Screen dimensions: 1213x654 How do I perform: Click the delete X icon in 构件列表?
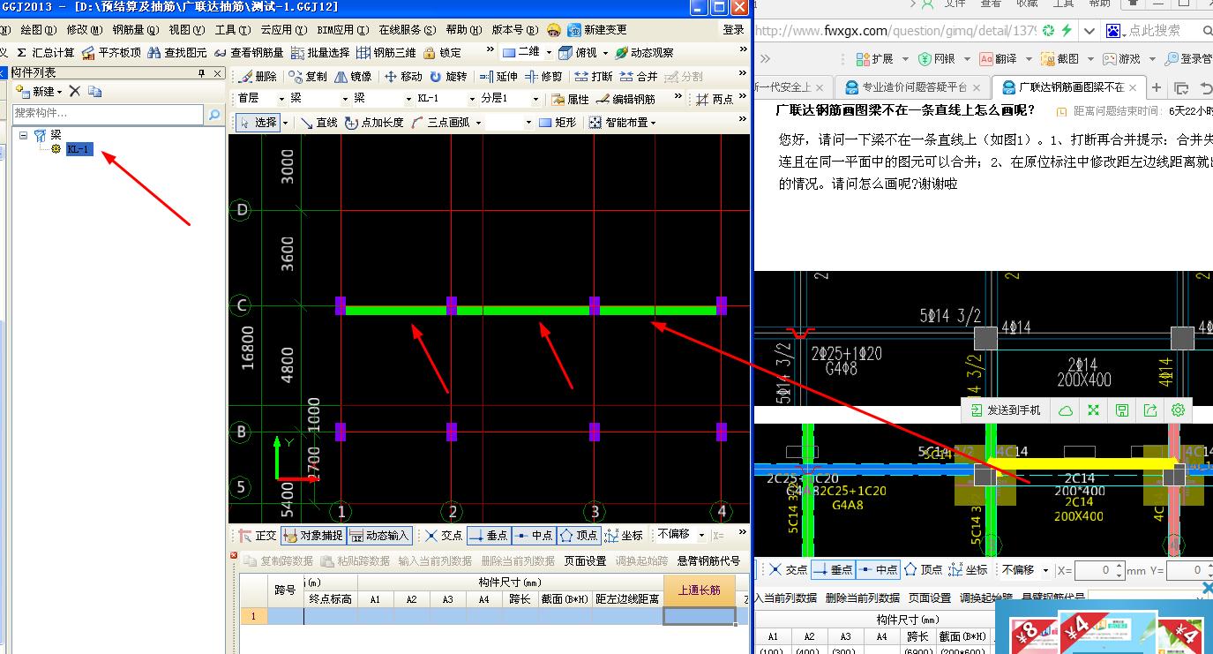click(75, 91)
